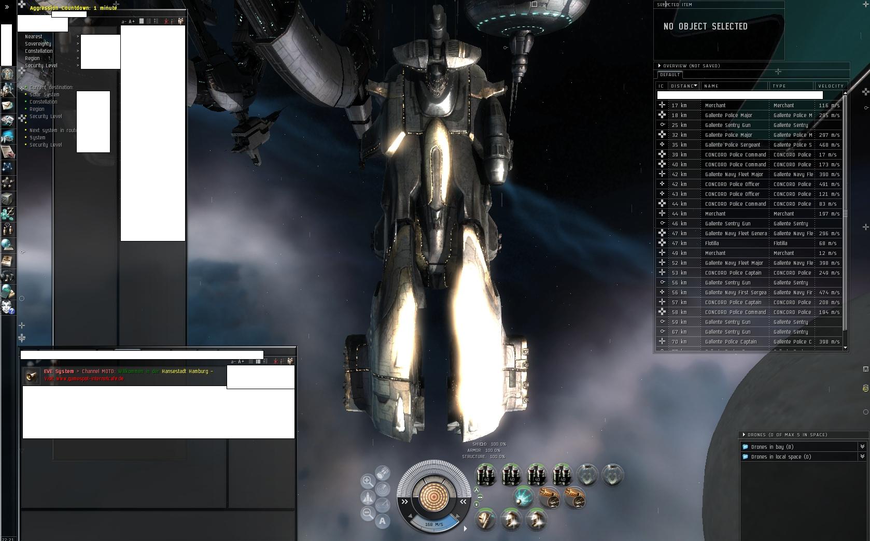The width and height of the screenshot is (870, 541).
Task: Open the in-game browser globe icon
Action: pos(7,245)
